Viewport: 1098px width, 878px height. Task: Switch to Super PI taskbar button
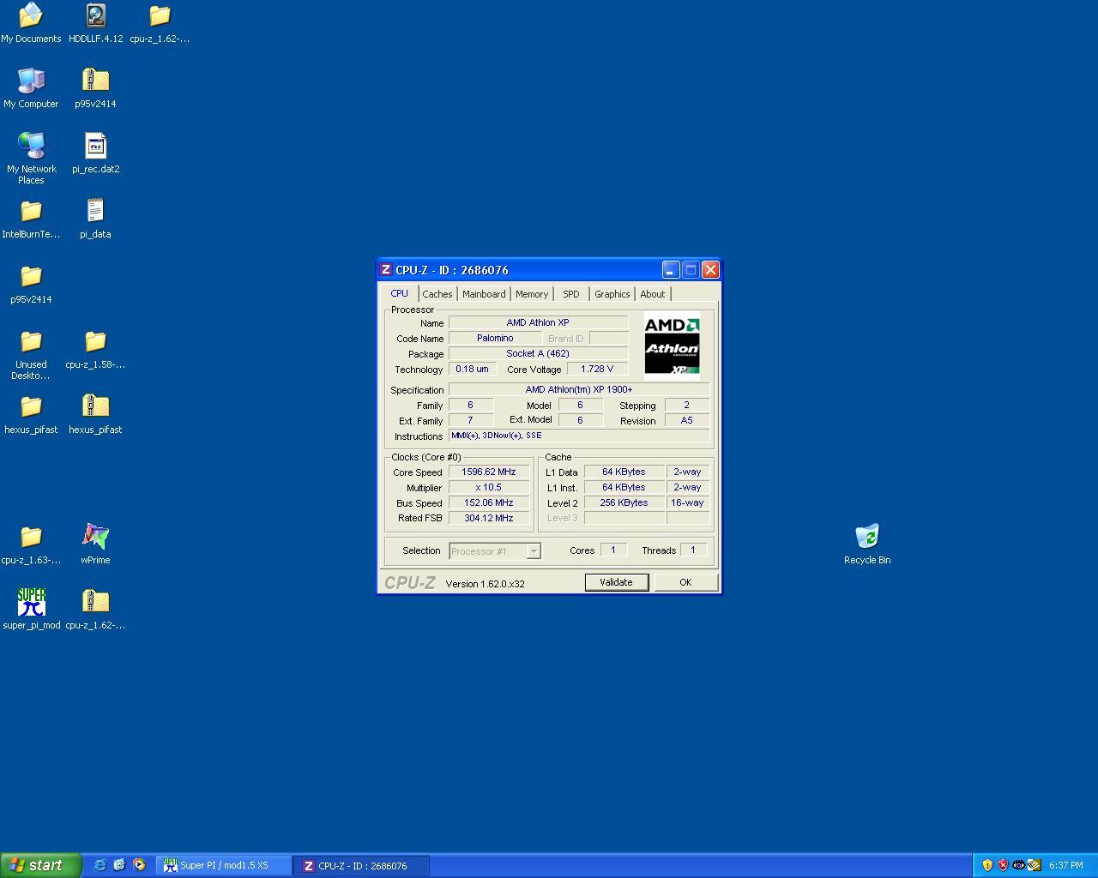[x=223, y=865]
